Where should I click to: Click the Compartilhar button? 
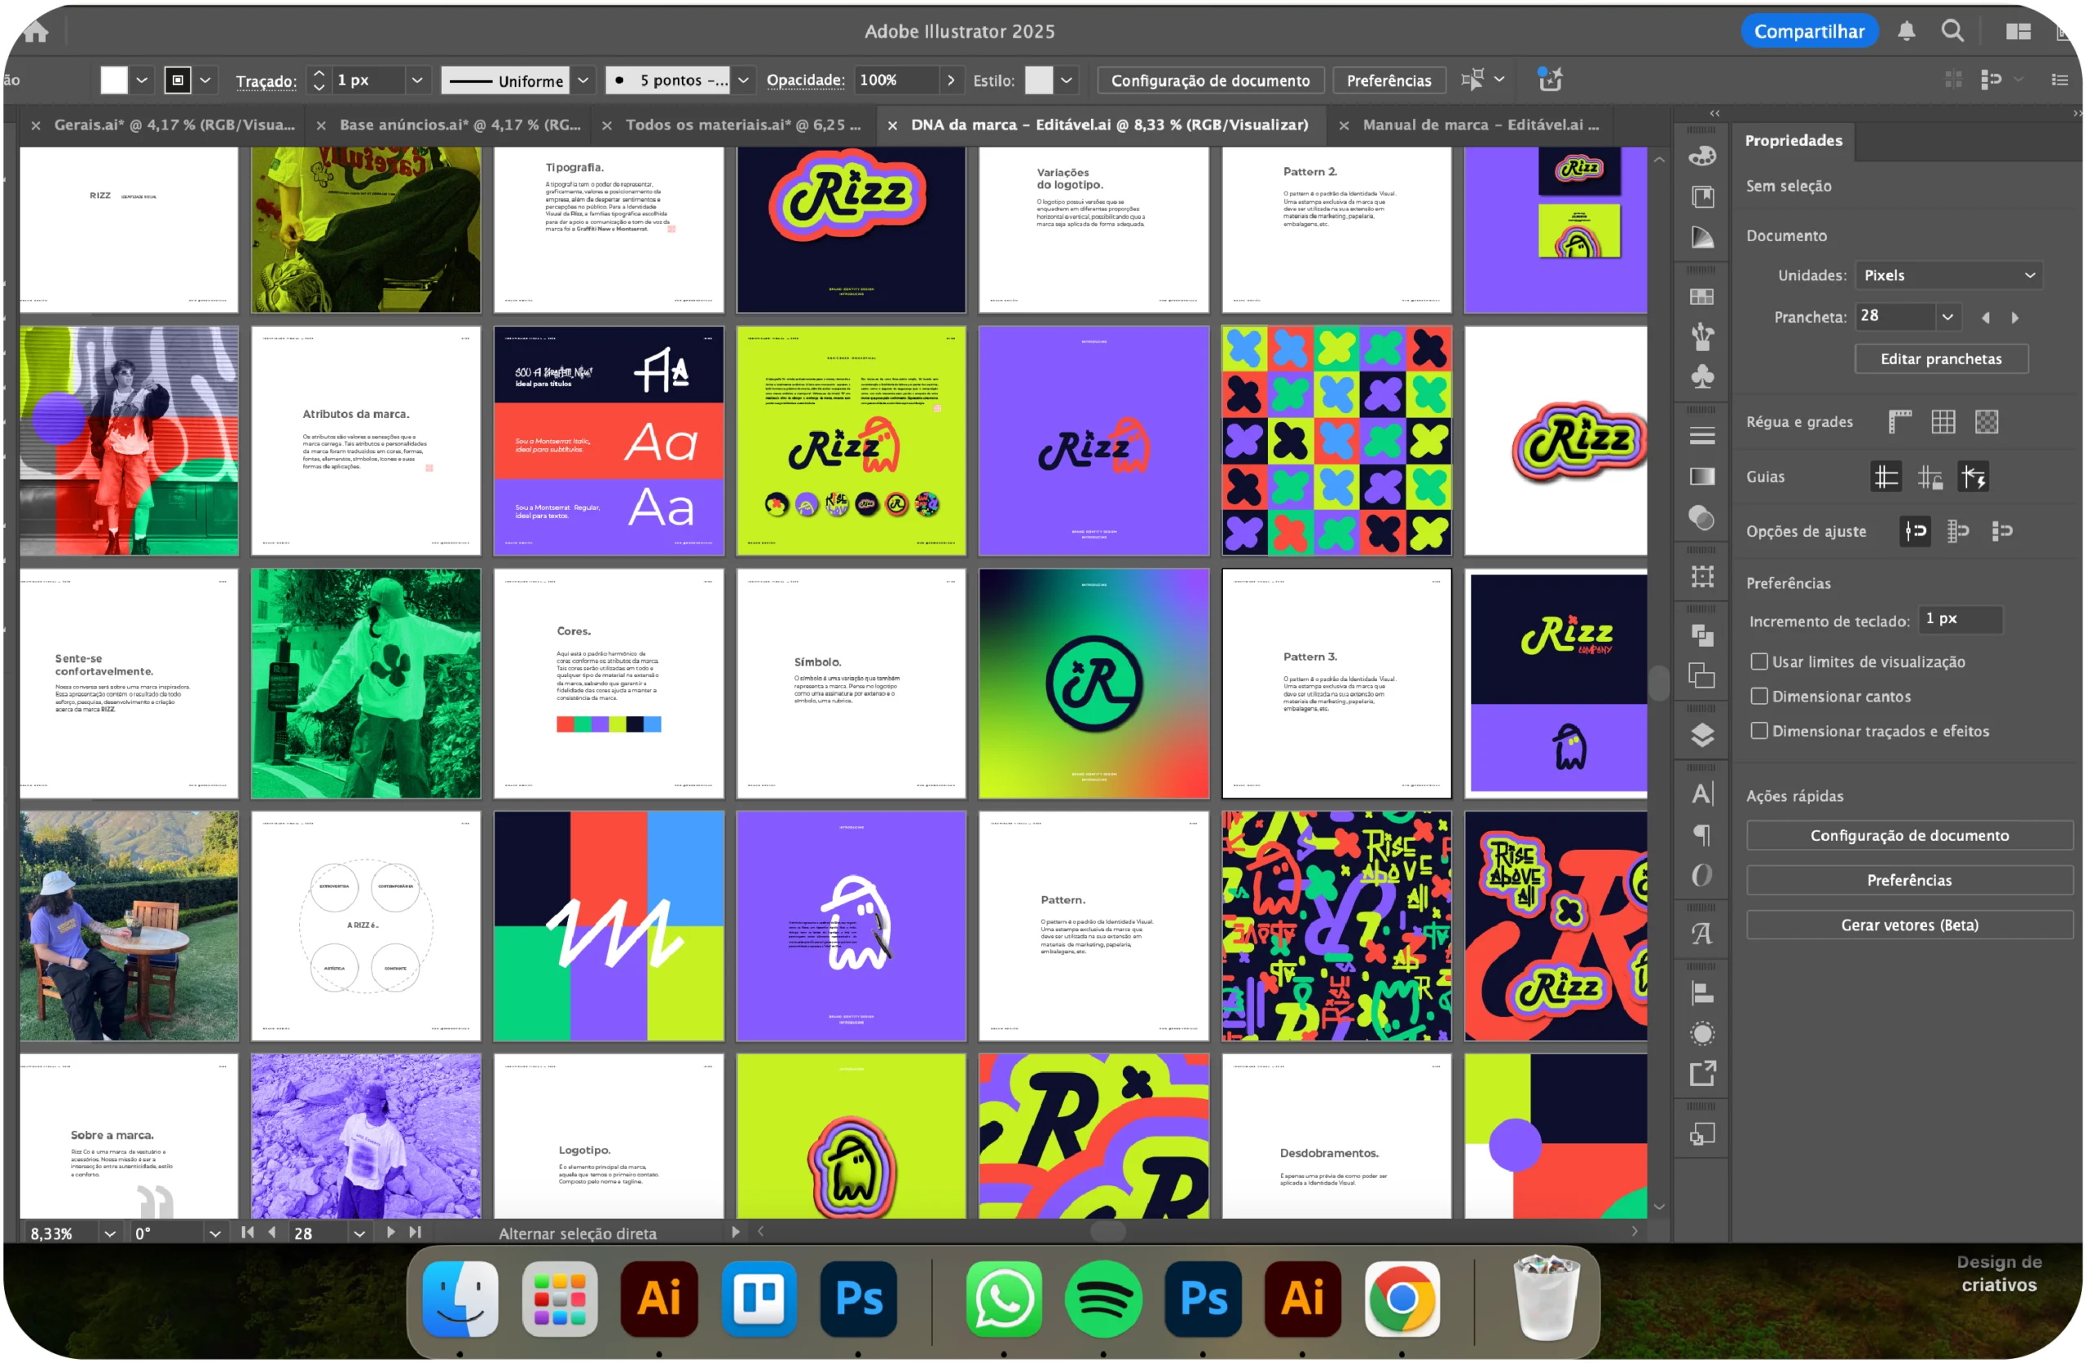tap(1809, 32)
